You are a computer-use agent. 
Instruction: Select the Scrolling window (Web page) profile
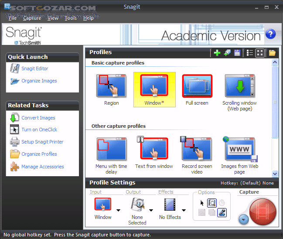pos(239,92)
